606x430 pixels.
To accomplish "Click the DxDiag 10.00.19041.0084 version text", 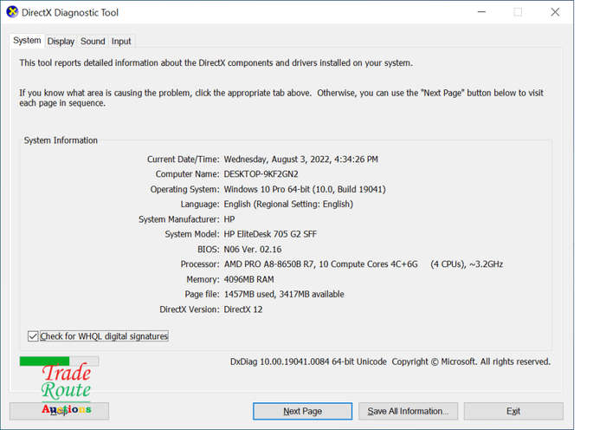I will pyautogui.click(x=308, y=362).
